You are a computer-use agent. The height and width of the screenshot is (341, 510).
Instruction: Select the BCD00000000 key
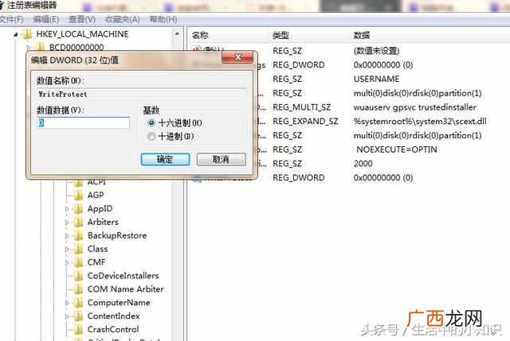(76, 48)
